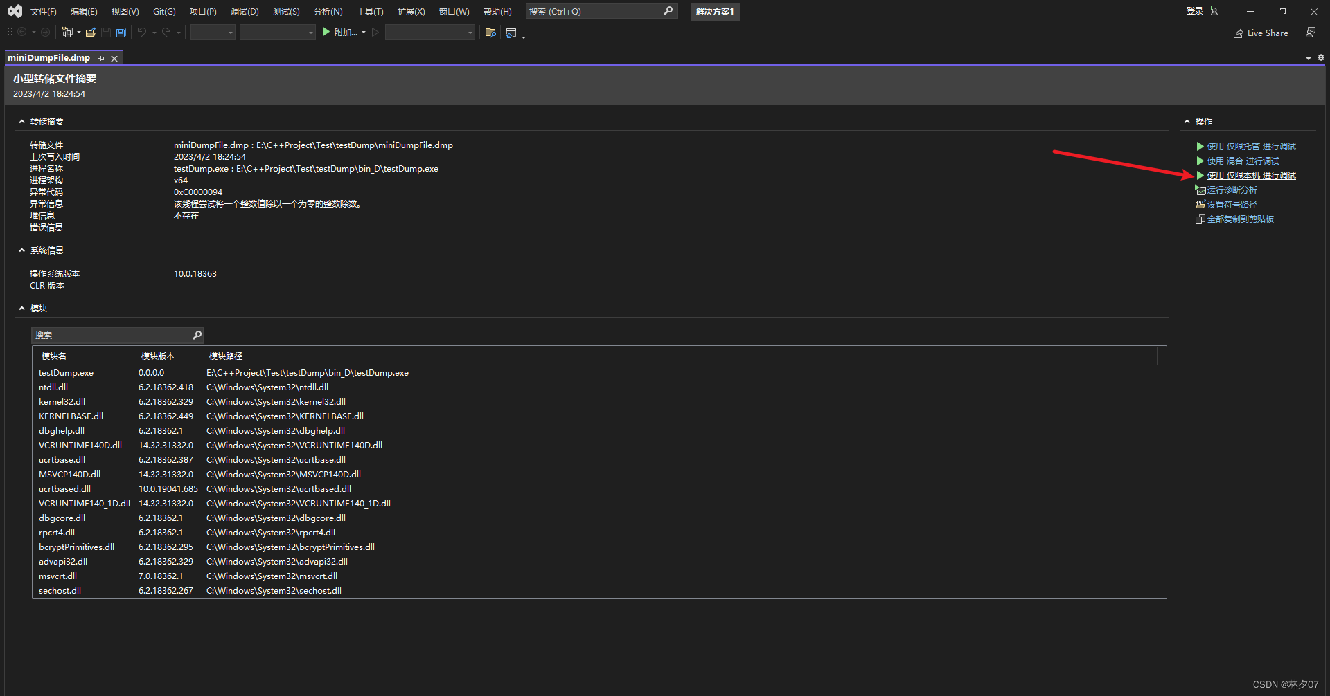1330x696 pixels.
Task: Collapse the 模块 section
Action: [21, 309]
